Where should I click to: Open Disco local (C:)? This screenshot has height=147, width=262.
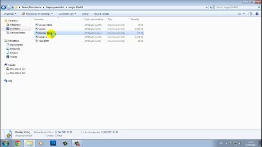tap(18, 69)
